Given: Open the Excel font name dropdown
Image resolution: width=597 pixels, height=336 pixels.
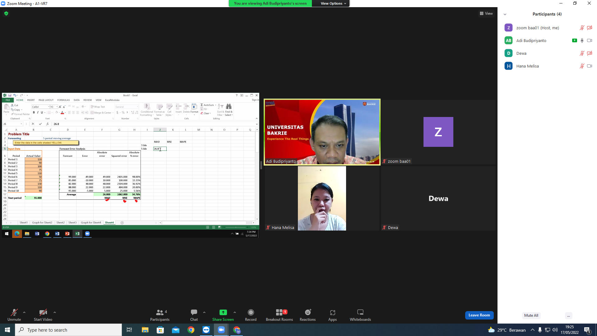Looking at the screenshot, I should (x=49, y=107).
